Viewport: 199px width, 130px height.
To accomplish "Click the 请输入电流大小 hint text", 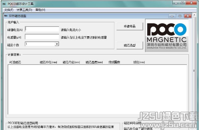I will [x=71, y=30].
